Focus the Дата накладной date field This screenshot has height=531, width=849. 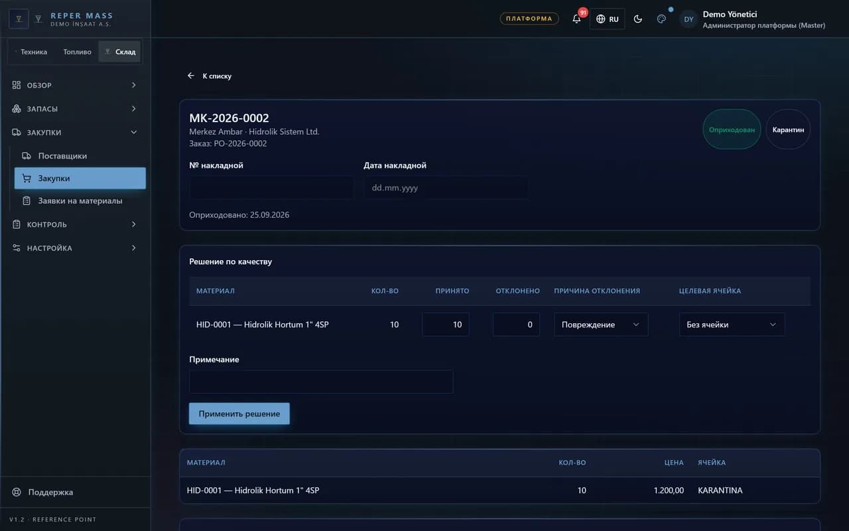click(446, 188)
